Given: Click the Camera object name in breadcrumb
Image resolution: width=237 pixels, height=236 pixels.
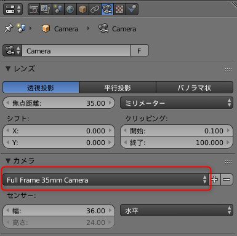Looking at the screenshot, I should pos(66,29).
